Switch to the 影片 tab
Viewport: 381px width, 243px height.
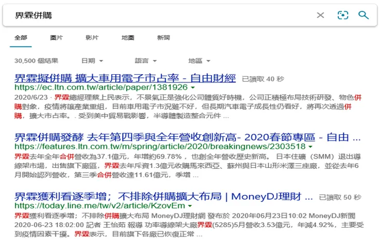(92, 38)
